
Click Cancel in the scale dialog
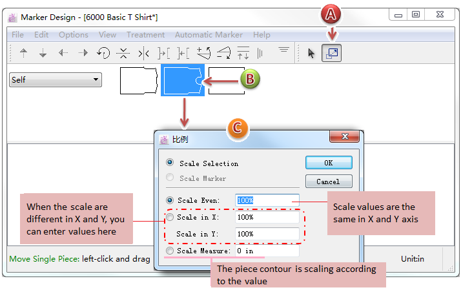point(329,181)
